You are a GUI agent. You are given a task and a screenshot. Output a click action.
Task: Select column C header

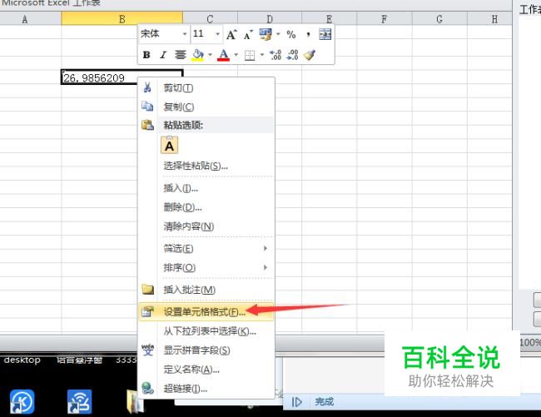pyautogui.click(x=210, y=19)
